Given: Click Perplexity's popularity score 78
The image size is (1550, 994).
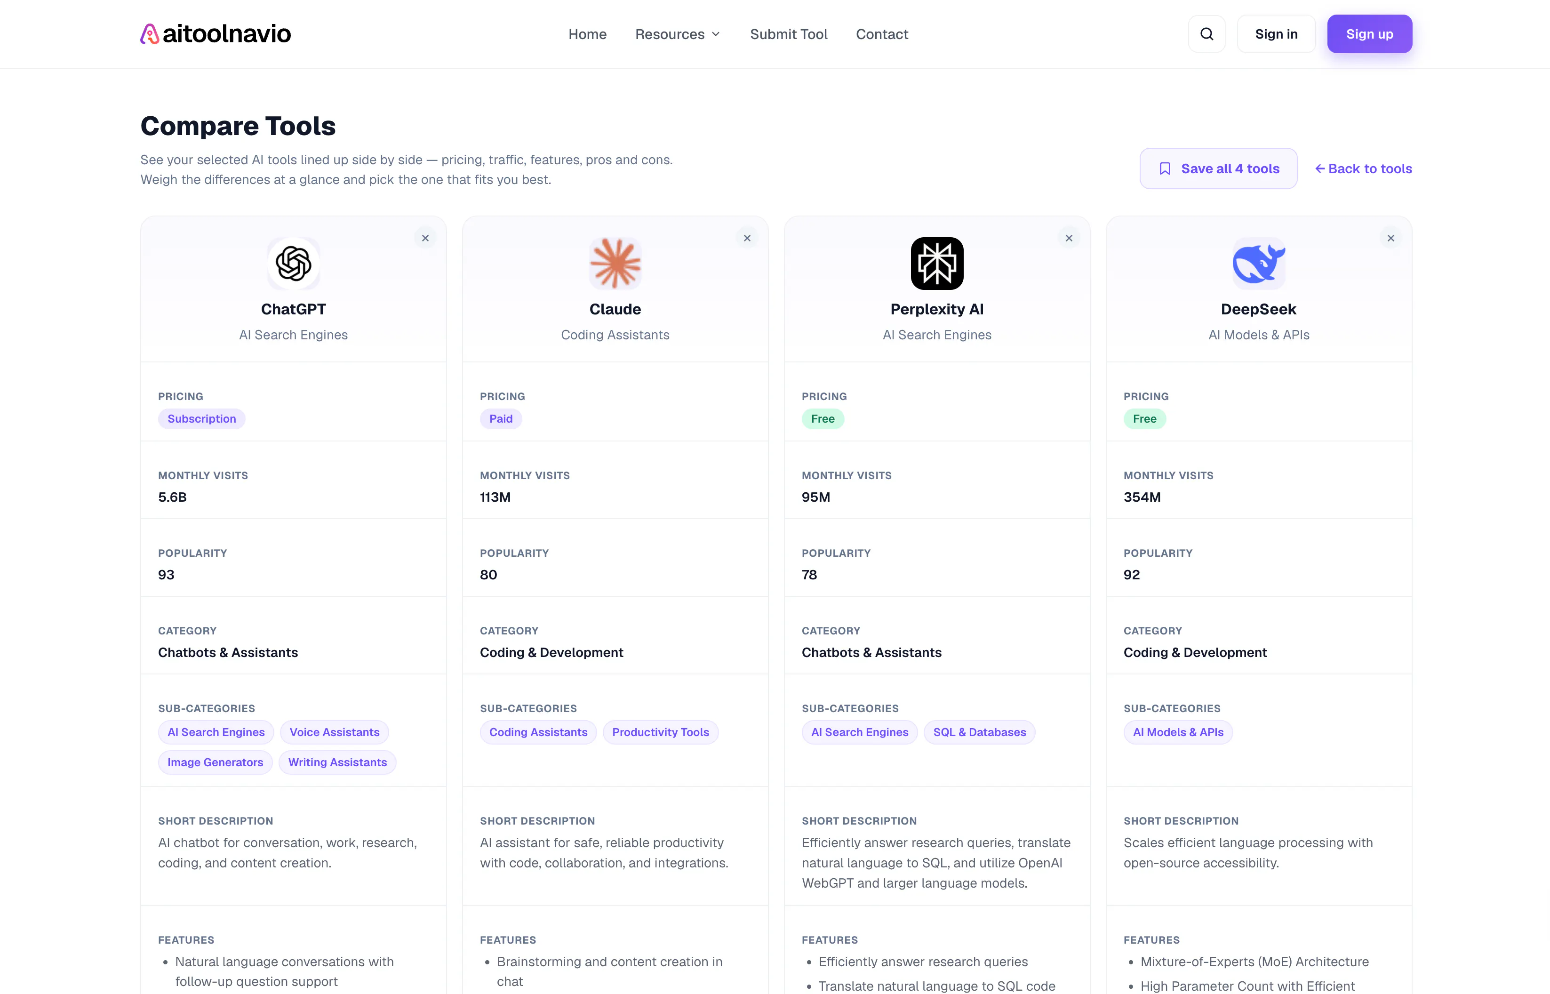Looking at the screenshot, I should coord(809,575).
